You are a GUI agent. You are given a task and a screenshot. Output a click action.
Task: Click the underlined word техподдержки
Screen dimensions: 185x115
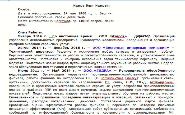(162, 82)
